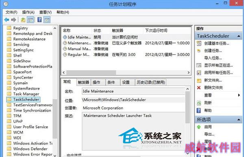
Task: Collapse the 所选项 actions section
Action: tap(239, 119)
